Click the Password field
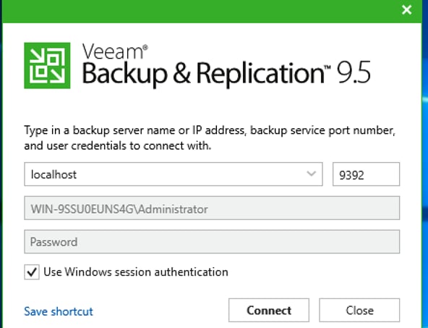Viewport: 428px width, 328px height. tap(212, 242)
